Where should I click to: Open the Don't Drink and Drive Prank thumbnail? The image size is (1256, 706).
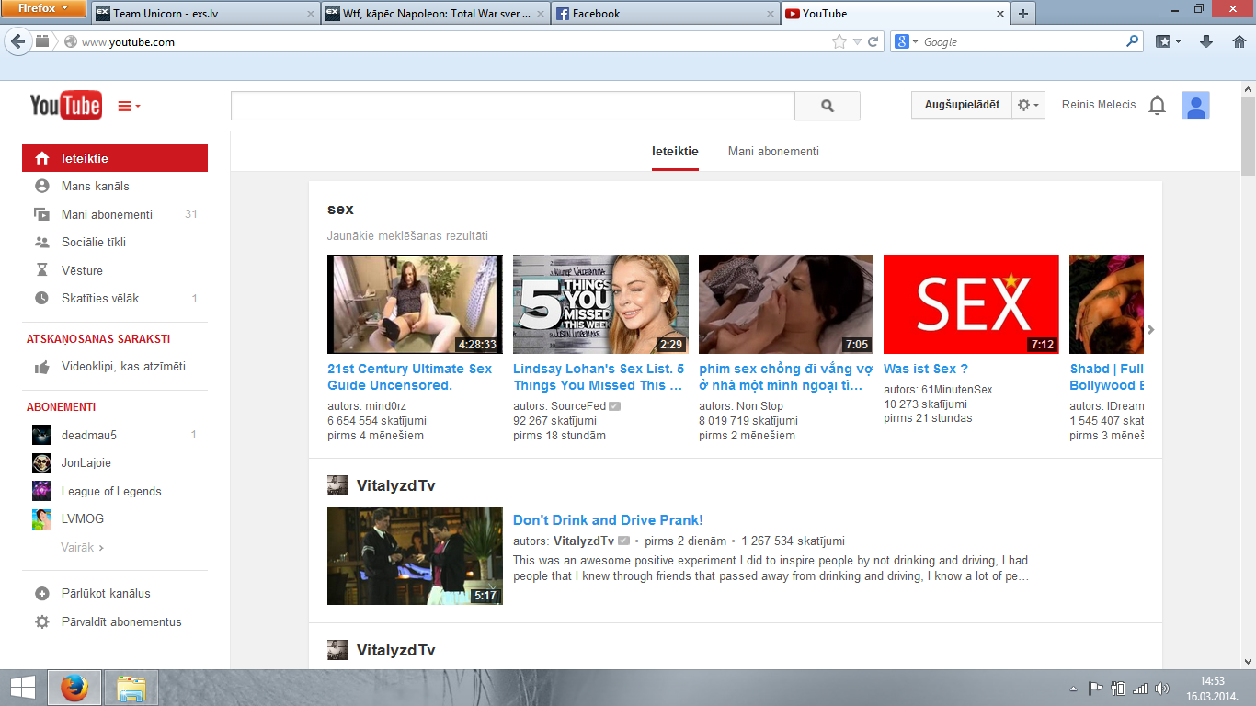415,555
